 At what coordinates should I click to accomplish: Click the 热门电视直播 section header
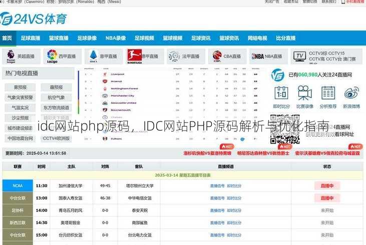38,73
